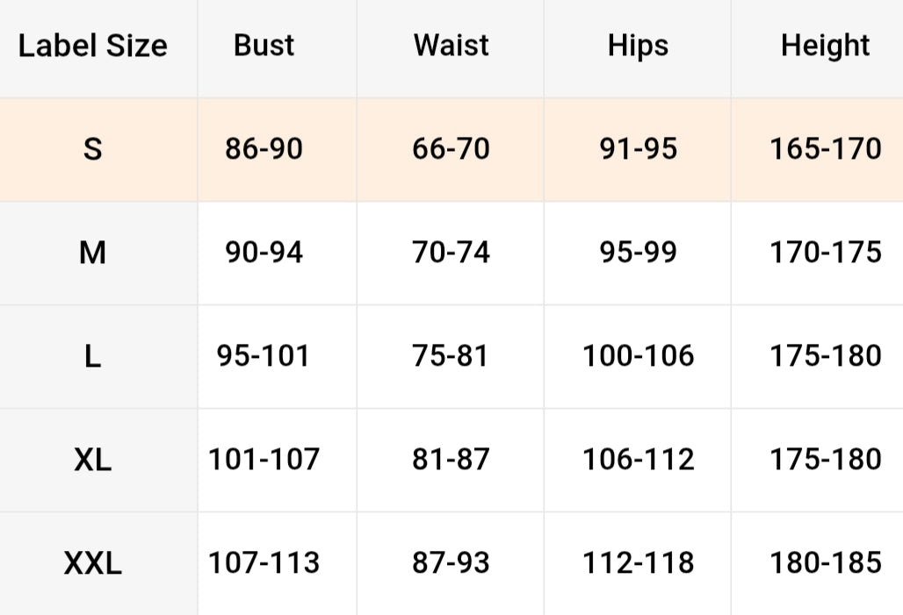Select the 180-185 height cell
The height and width of the screenshot is (615, 903).
click(x=825, y=563)
